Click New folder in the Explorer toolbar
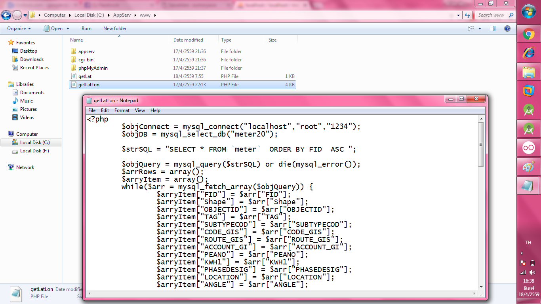The image size is (541, 304). 115,28
